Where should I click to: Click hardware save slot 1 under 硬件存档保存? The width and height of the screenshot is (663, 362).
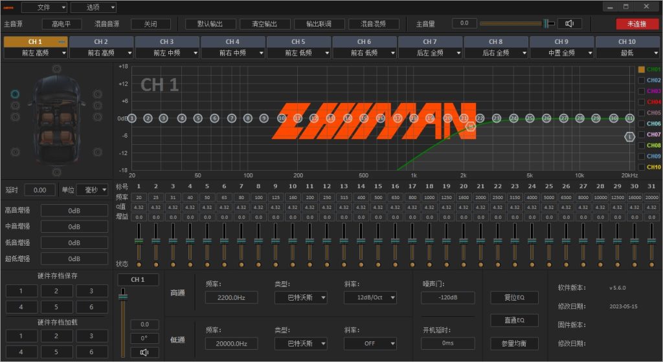pos(21,291)
